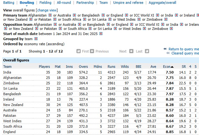Go to Umpire and referee tab
This screenshot has height=135, width=199.
pyautogui.click(x=128, y=3)
